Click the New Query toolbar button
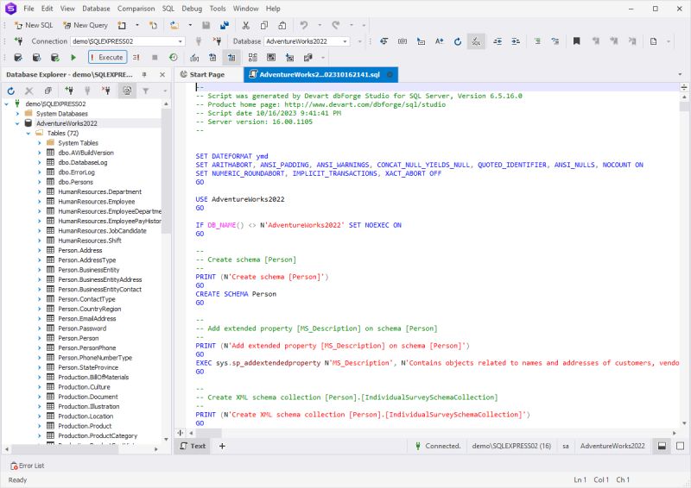This screenshot has width=691, height=488. pyautogui.click(x=86, y=25)
